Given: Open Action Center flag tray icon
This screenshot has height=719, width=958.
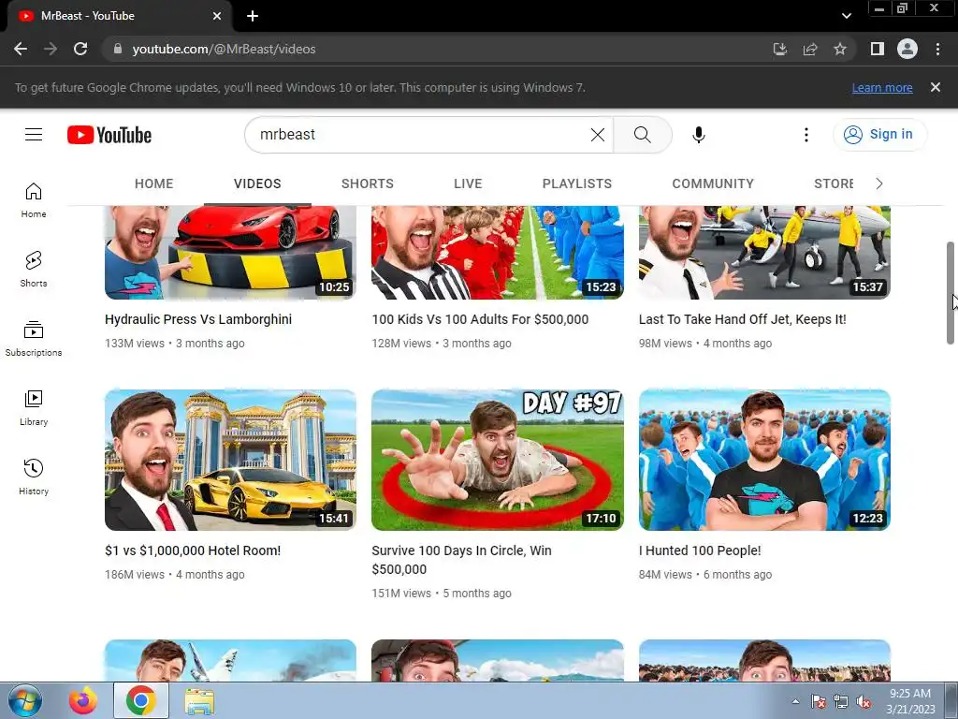Looking at the screenshot, I should coord(818,702).
